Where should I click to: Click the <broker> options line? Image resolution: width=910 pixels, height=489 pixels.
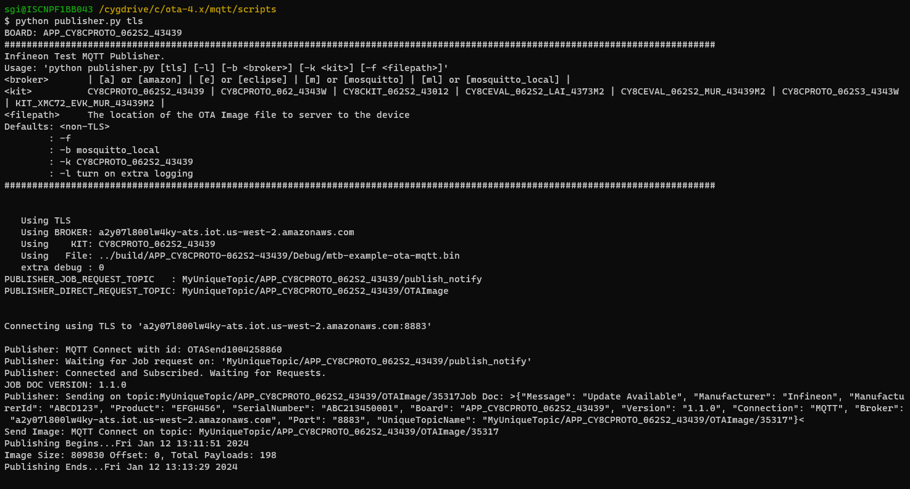(x=287, y=80)
